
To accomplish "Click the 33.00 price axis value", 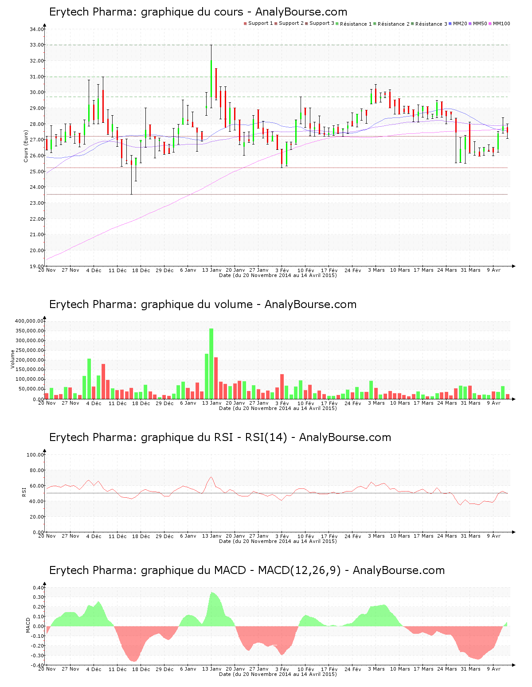I will pos(37,45).
